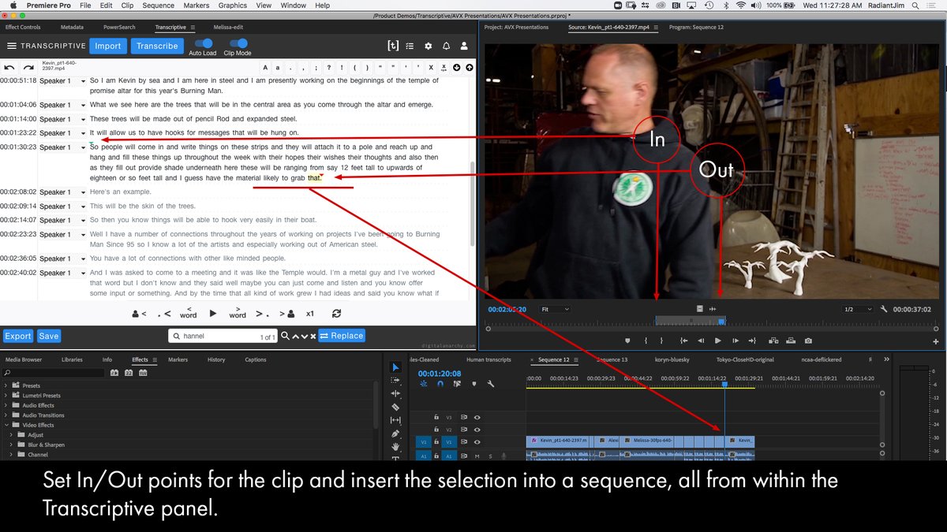947x532 pixels.
Task: Collapse Video Effects folder
Action: point(6,425)
